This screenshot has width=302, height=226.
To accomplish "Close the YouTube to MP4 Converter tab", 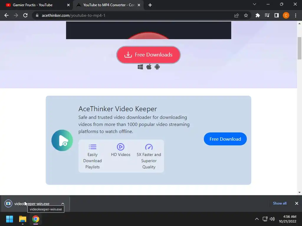I will (x=139, y=5).
